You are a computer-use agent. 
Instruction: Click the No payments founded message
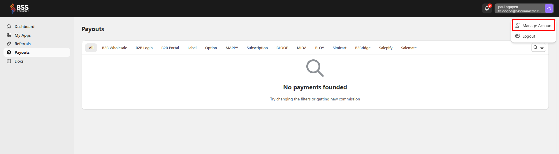(315, 87)
